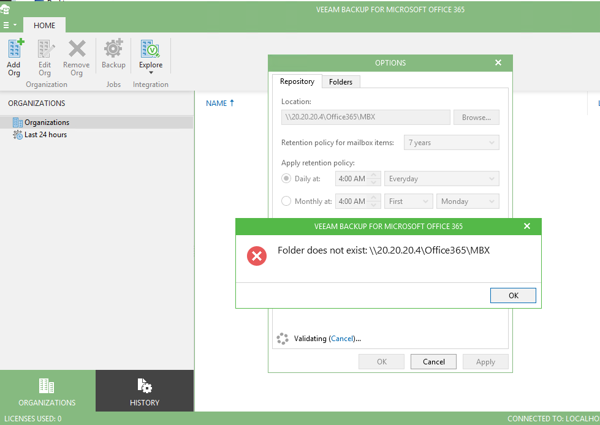Switch to the Folders tab
Screen dimensions: 600x425
pyautogui.click(x=341, y=81)
